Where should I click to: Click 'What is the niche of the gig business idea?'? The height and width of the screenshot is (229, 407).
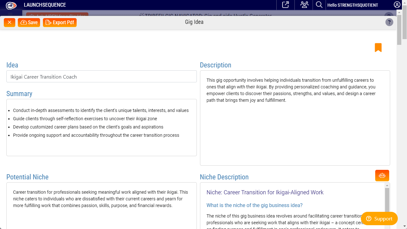pyautogui.click(x=254, y=205)
